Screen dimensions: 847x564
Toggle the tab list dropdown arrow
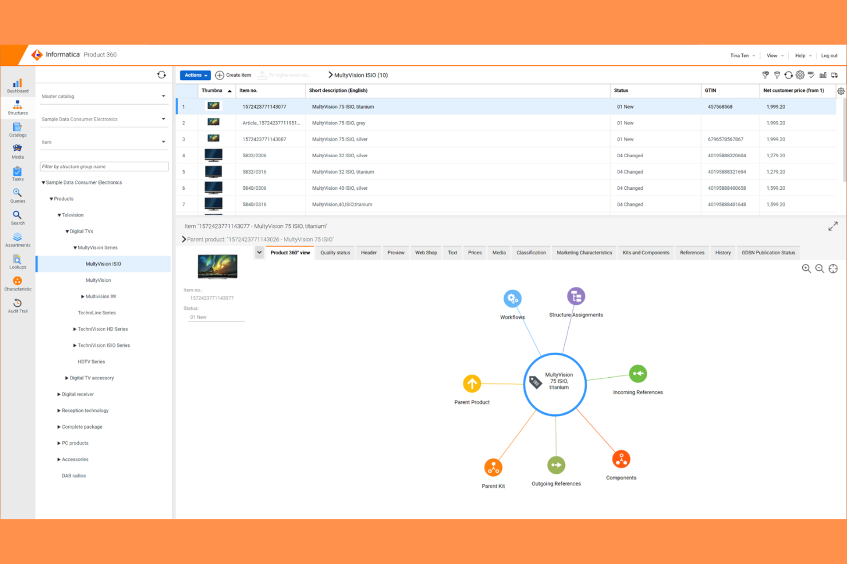click(x=259, y=253)
